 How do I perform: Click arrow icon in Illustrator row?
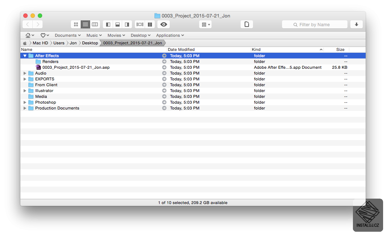point(164,91)
